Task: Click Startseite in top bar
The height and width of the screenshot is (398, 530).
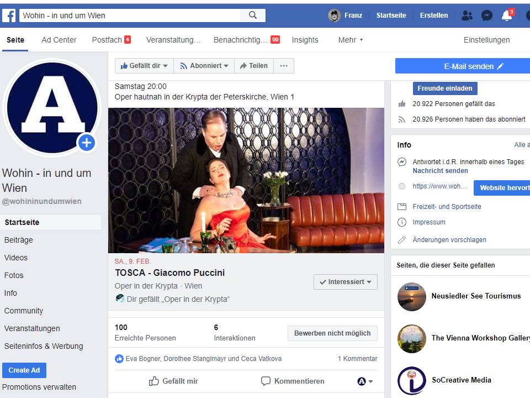Action: (x=391, y=15)
